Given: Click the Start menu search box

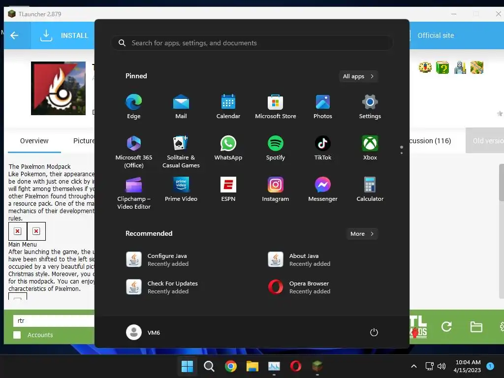Looking at the screenshot, I should click(252, 43).
